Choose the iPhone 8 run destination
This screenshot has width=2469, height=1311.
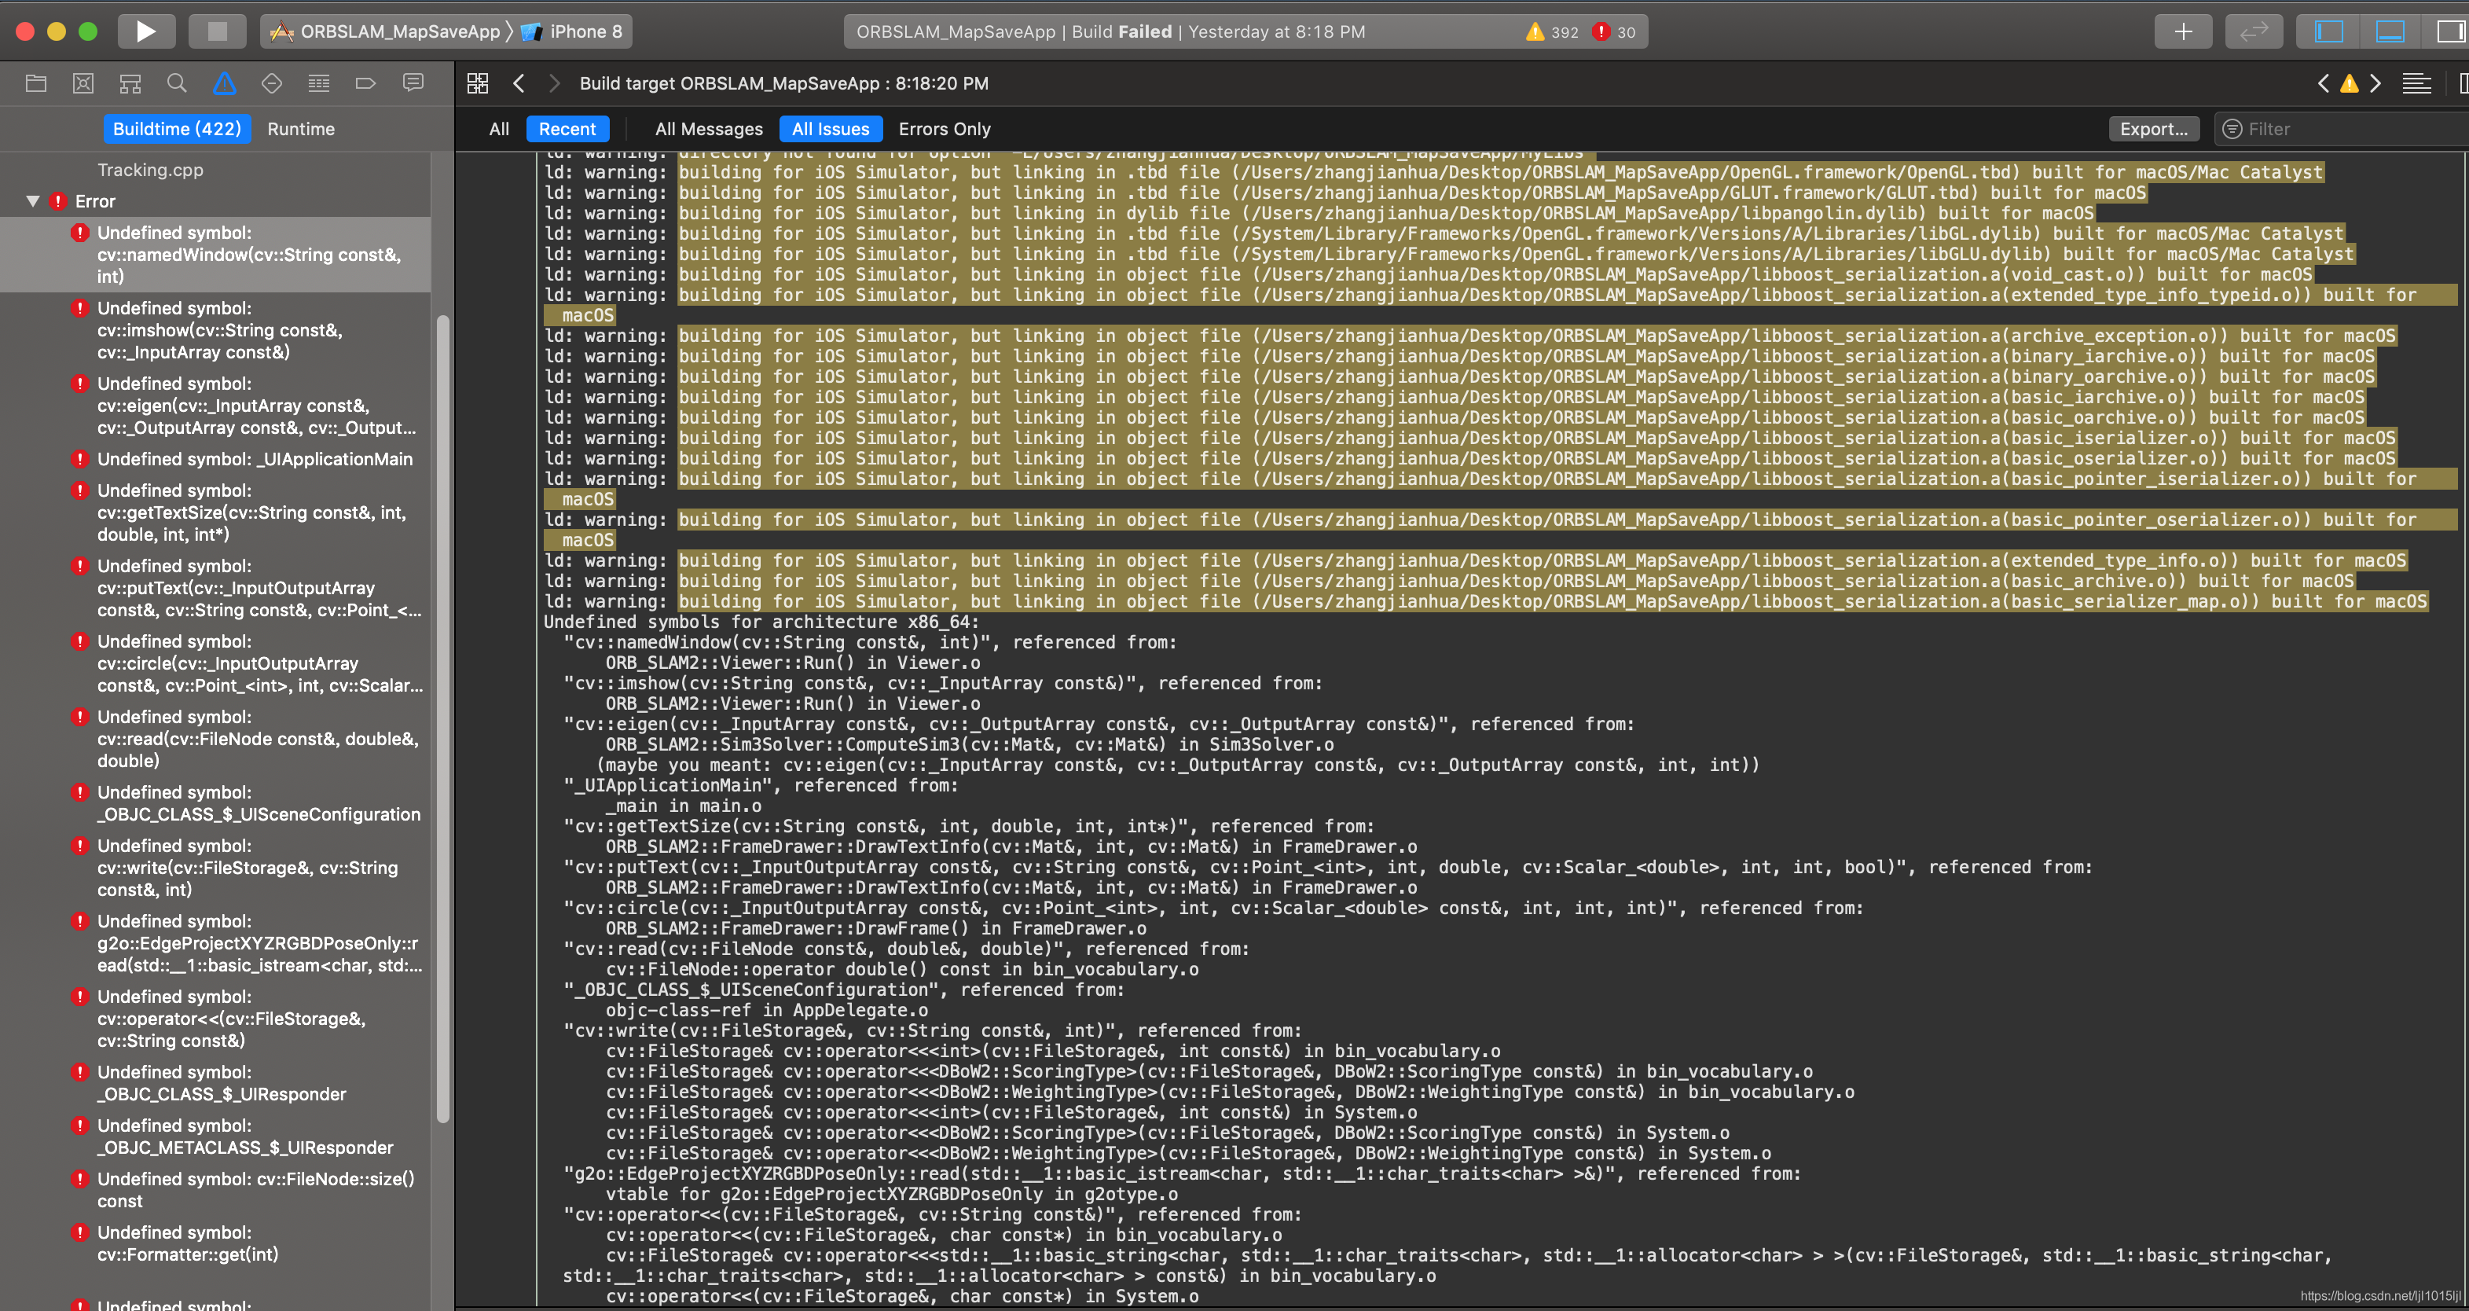572,31
